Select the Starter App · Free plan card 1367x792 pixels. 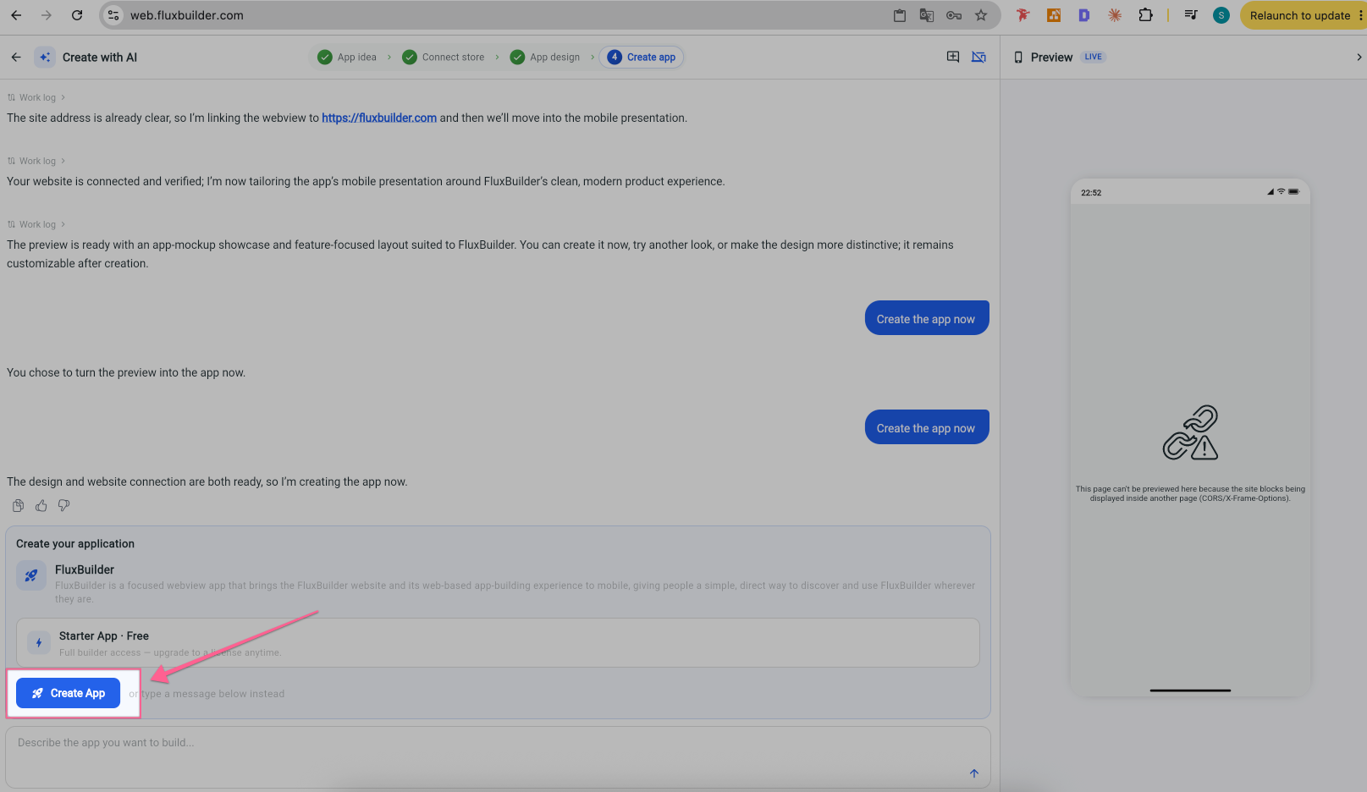coord(498,642)
